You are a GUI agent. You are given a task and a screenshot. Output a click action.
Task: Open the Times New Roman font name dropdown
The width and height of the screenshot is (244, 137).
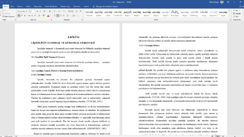tap(23, 11)
